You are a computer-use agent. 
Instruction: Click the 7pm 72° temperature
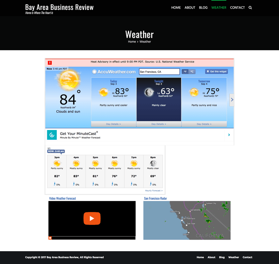tap(134, 176)
